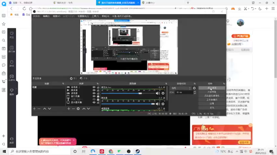Click Windows taskbar search input field
Image resolution: width=277 pixels, height=155 pixels.
[40, 151]
